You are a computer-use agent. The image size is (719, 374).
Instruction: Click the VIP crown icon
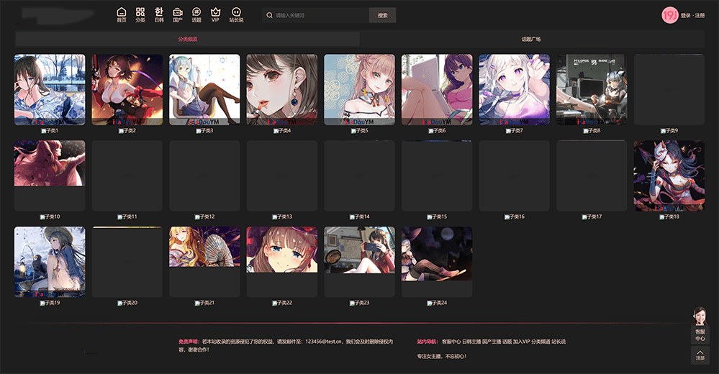tap(215, 14)
